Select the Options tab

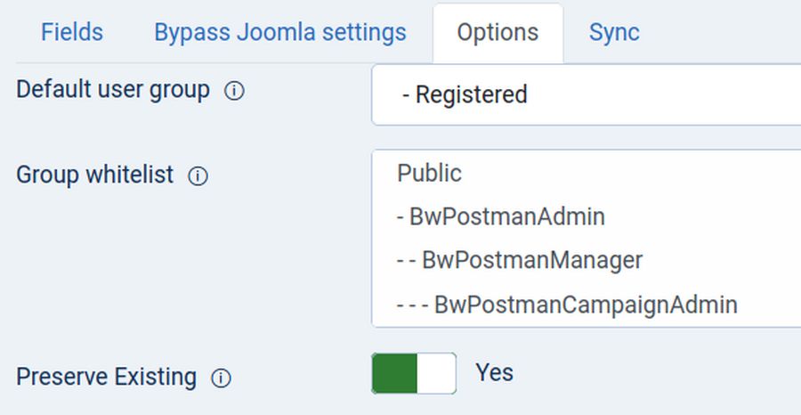(x=498, y=33)
